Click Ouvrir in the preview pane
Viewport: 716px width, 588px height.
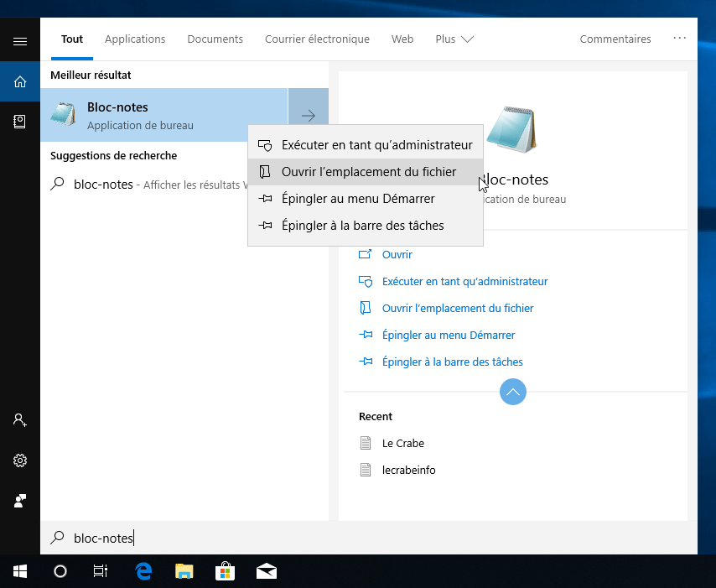point(397,254)
